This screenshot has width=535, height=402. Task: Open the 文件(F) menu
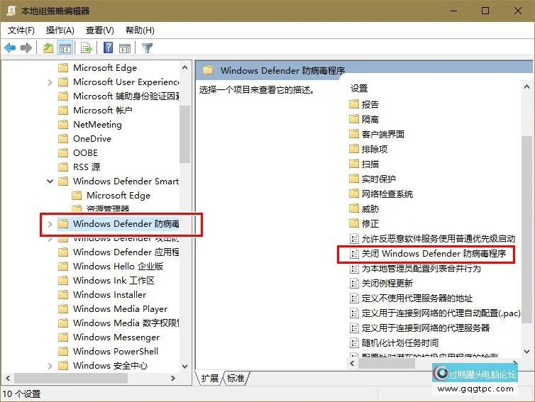click(x=21, y=30)
